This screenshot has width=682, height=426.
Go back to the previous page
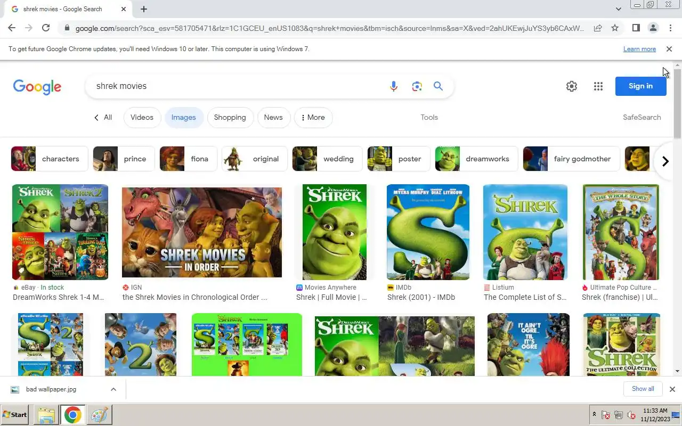(x=12, y=28)
